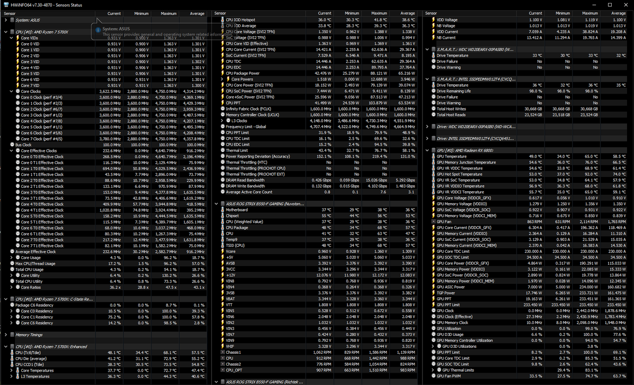Collapse the Core Clocks tree node

click(11, 92)
